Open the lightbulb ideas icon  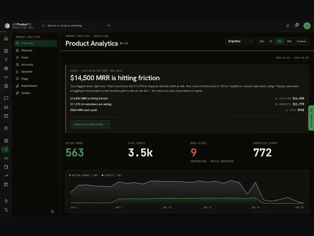tap(6, 60)
